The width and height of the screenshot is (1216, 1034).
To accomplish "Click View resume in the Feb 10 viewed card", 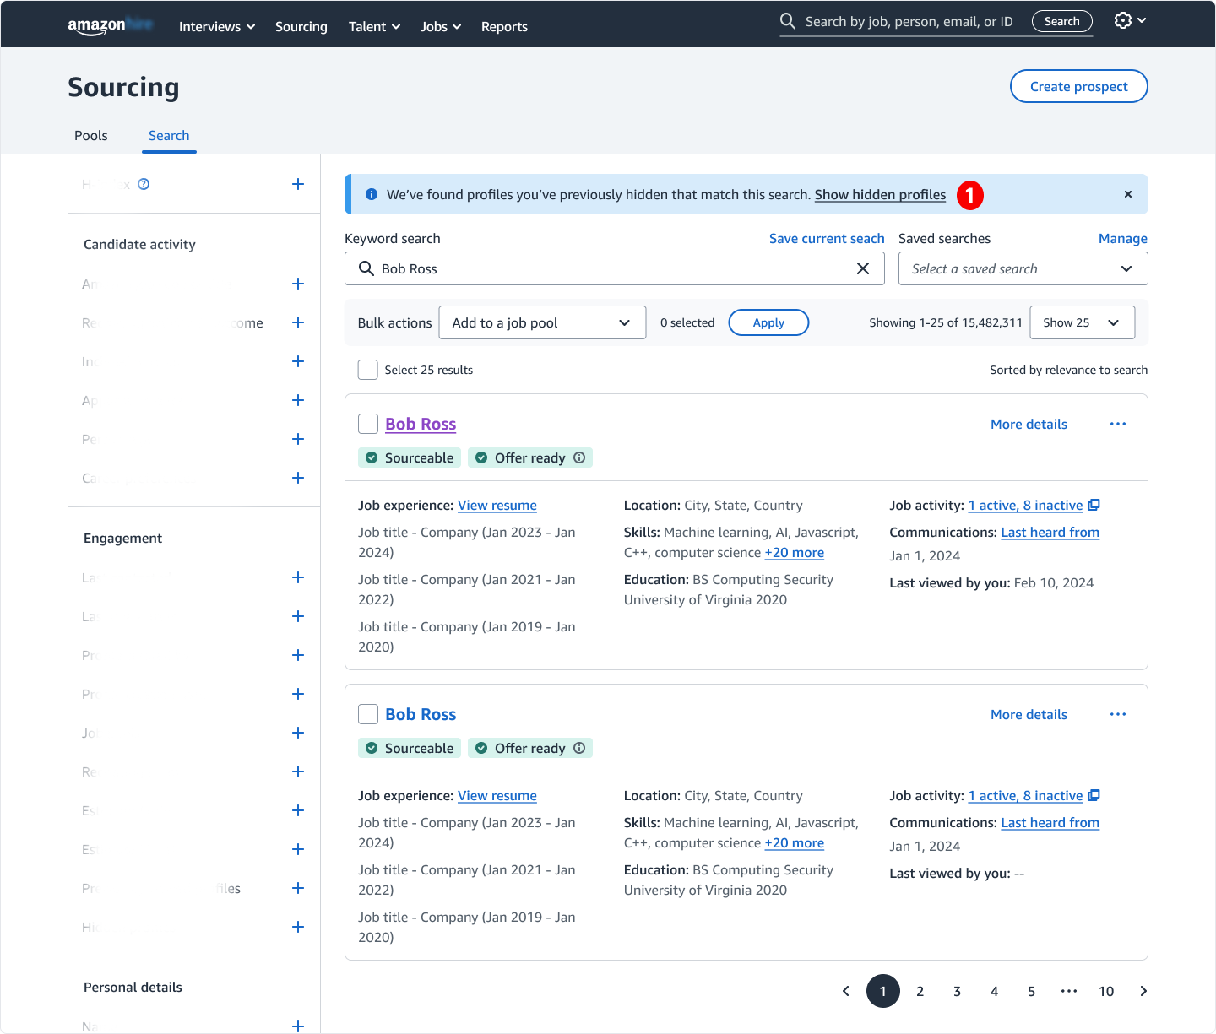I will [x=497, y=505].
